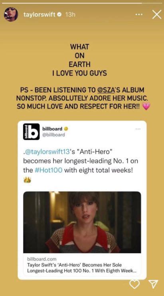Open the three-dot story options menu
The height and width of the screenshot is (296, 164).
coord(139,14)
